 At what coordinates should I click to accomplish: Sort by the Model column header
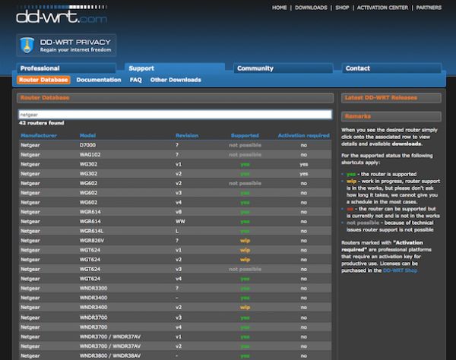click(x=87, y=135)
